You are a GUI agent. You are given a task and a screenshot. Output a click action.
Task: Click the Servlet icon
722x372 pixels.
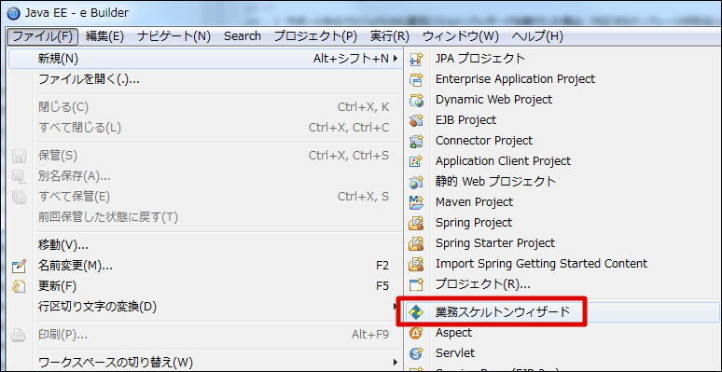[416, 353]
